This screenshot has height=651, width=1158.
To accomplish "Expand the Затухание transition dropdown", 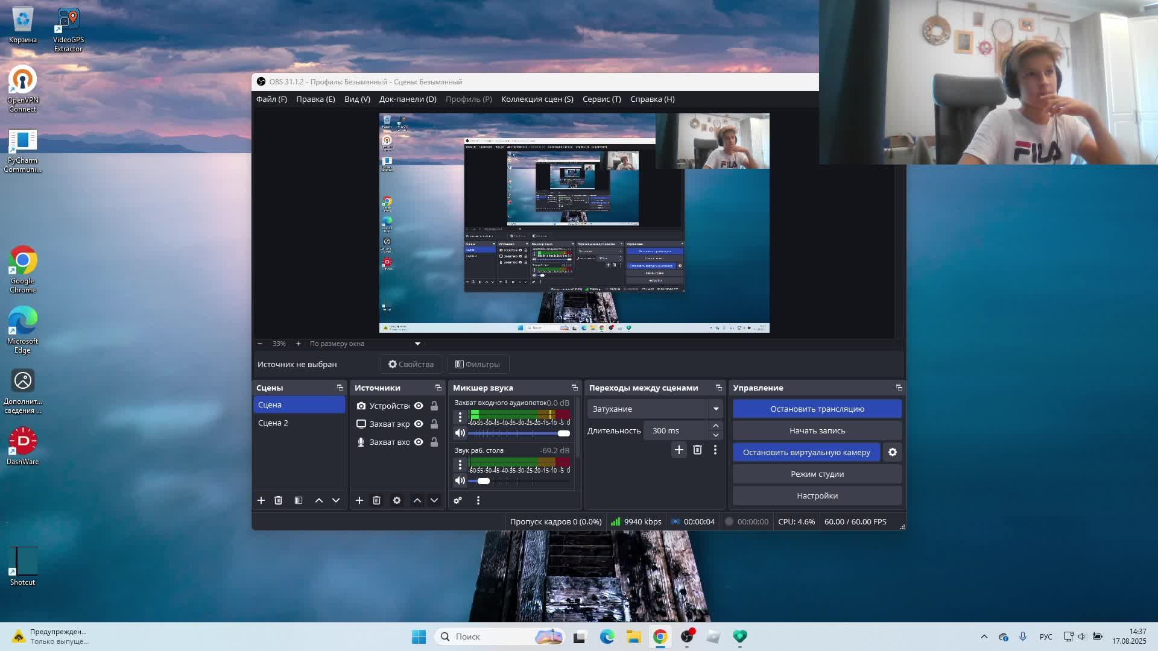I will (715, 409).
